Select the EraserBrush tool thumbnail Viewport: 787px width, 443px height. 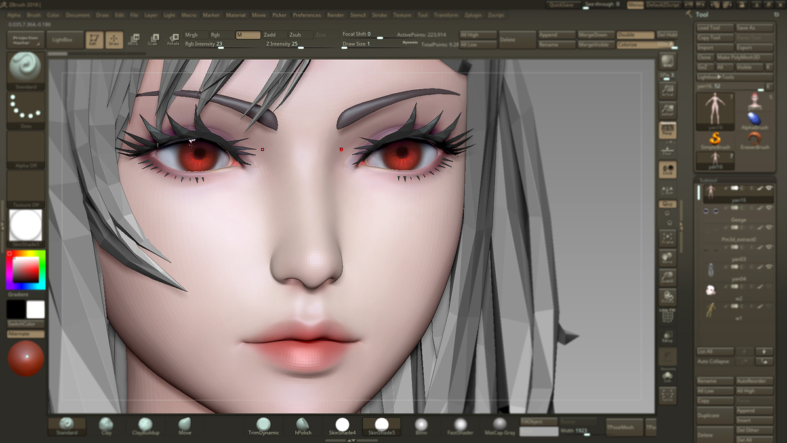[x=754, y=140]
